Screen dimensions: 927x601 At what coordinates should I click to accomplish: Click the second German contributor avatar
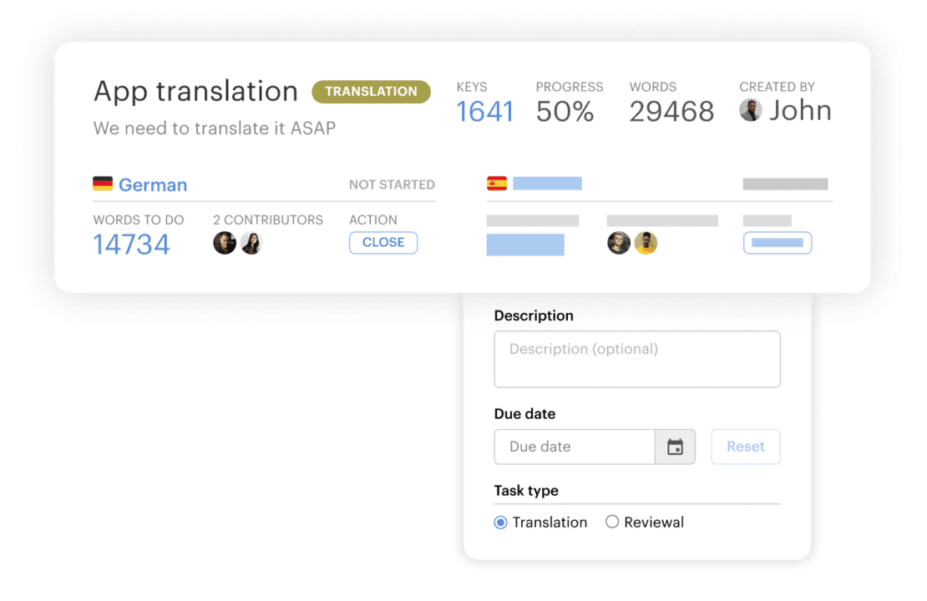point(251,243)
